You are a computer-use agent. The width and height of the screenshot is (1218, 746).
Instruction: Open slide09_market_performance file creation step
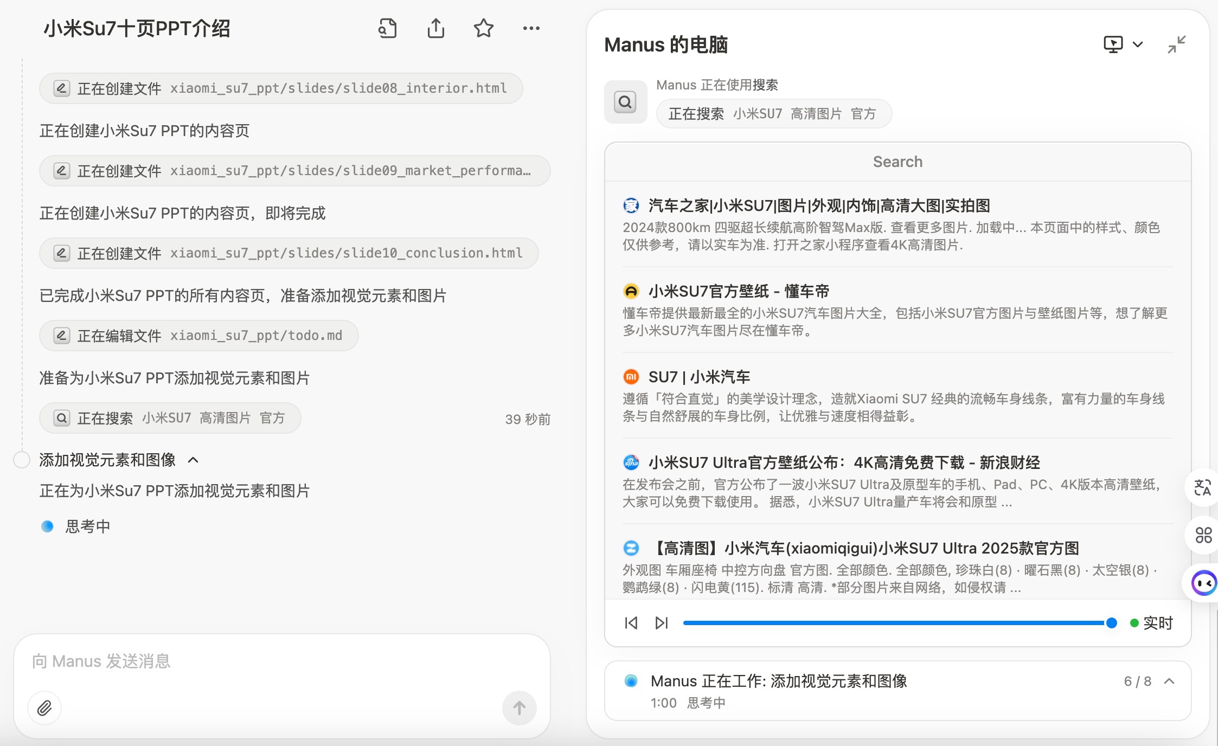click(x=294, y=171)
